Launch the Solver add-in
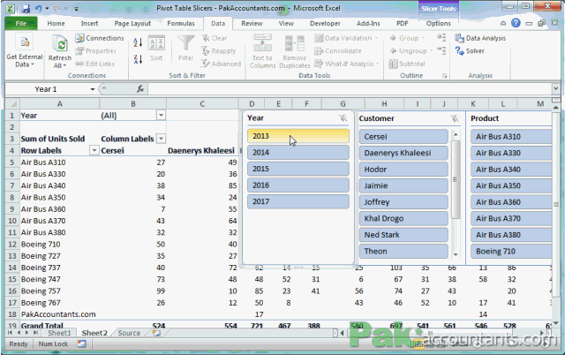The width and height of the screenshot is (565, 355). point(470,51)
